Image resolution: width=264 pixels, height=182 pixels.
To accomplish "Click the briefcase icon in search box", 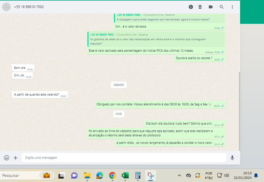I will [x=47, y=175].
